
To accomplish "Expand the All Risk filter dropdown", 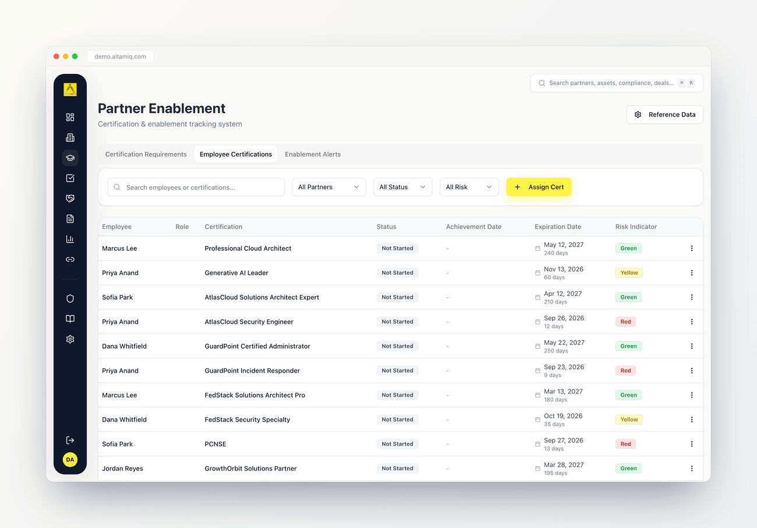I will tap(469, 187).
